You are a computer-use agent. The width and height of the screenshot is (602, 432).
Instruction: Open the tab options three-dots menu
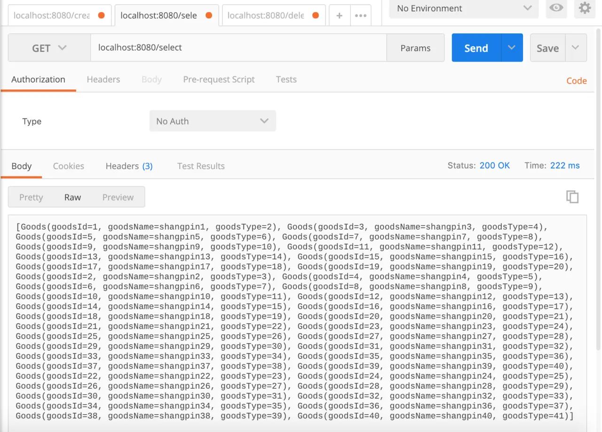(361, 15)
